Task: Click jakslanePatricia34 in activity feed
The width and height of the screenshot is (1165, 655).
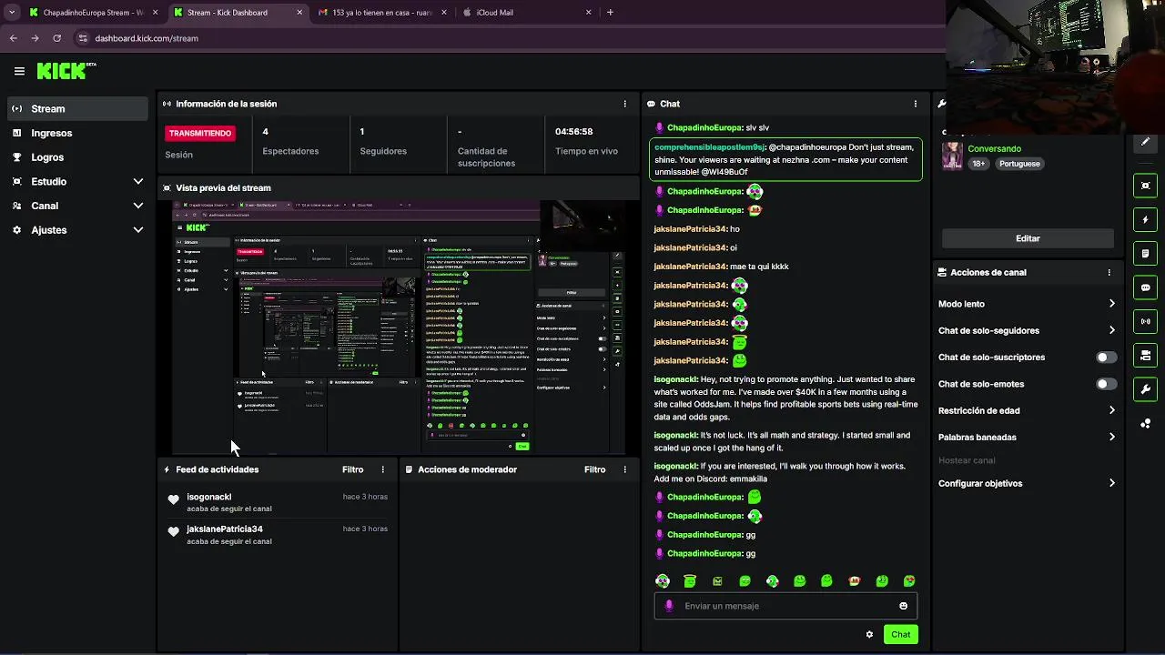Action: point(225,529)
